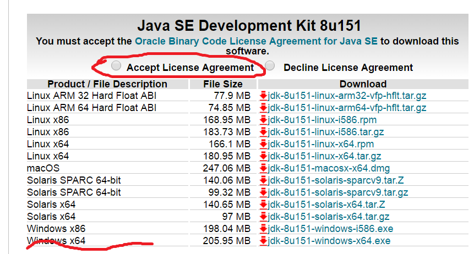Download jdk-8u151-linux-arm64-vfp-hflt.tar.gz link

(x=347, y=108)
